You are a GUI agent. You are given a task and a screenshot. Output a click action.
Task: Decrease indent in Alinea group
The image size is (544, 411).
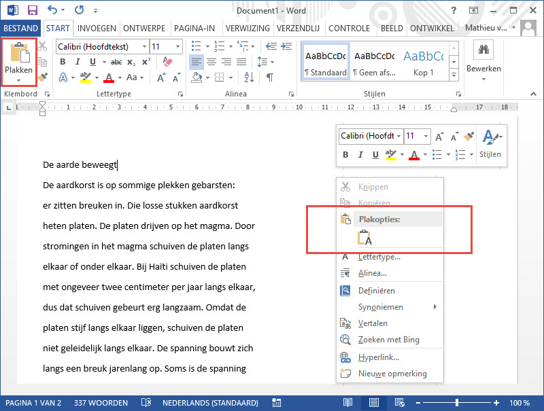[x=271, y=46]
